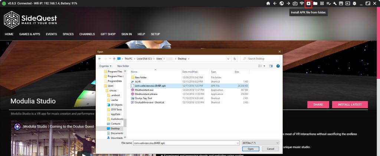
Task: Click the Back arrow in the Open dialog
Action: click(x=99, y=59)
